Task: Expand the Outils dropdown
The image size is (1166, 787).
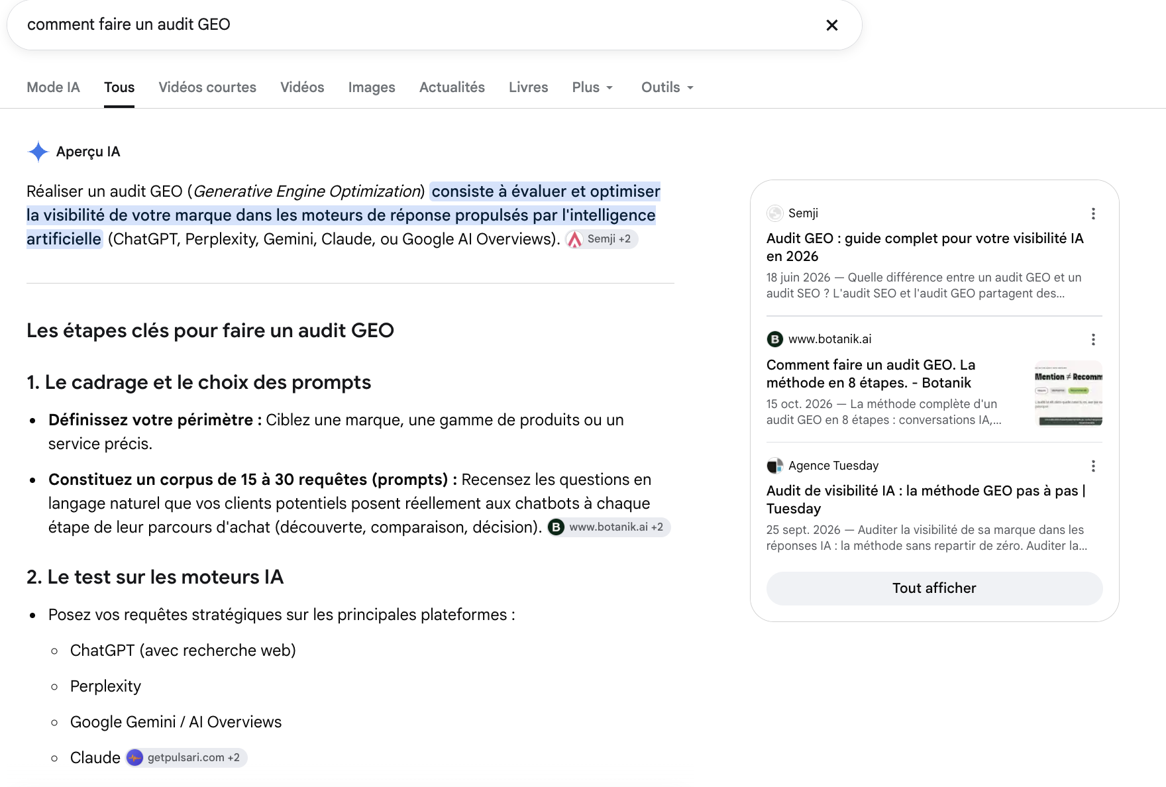Action: (x=668, y=87)
